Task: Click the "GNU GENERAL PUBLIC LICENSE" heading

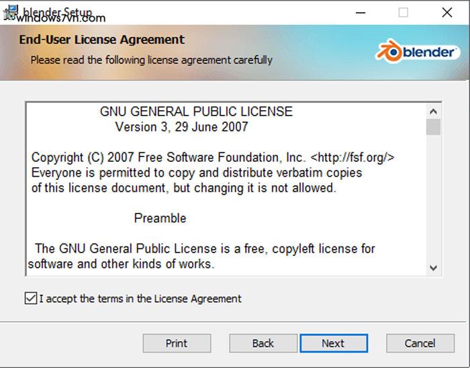Action: click(x=196, y=111)
